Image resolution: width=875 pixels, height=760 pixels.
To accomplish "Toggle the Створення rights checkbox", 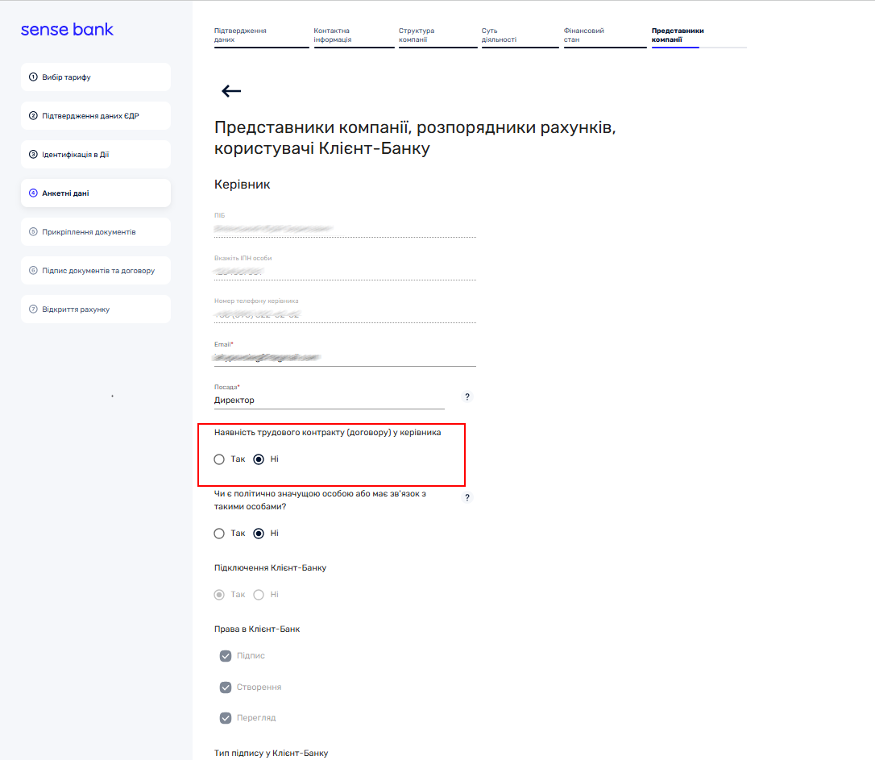I will click(226, 687).
